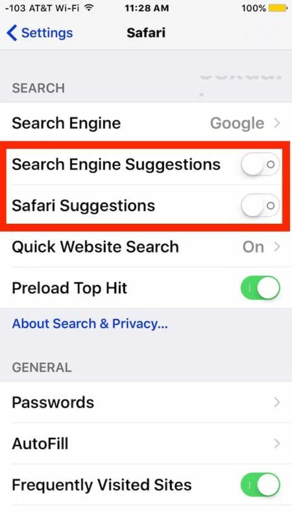The height and width of the screenshot is (519, 292).
Task: Open Quick Website Search On option
Action: coord(146,247)
